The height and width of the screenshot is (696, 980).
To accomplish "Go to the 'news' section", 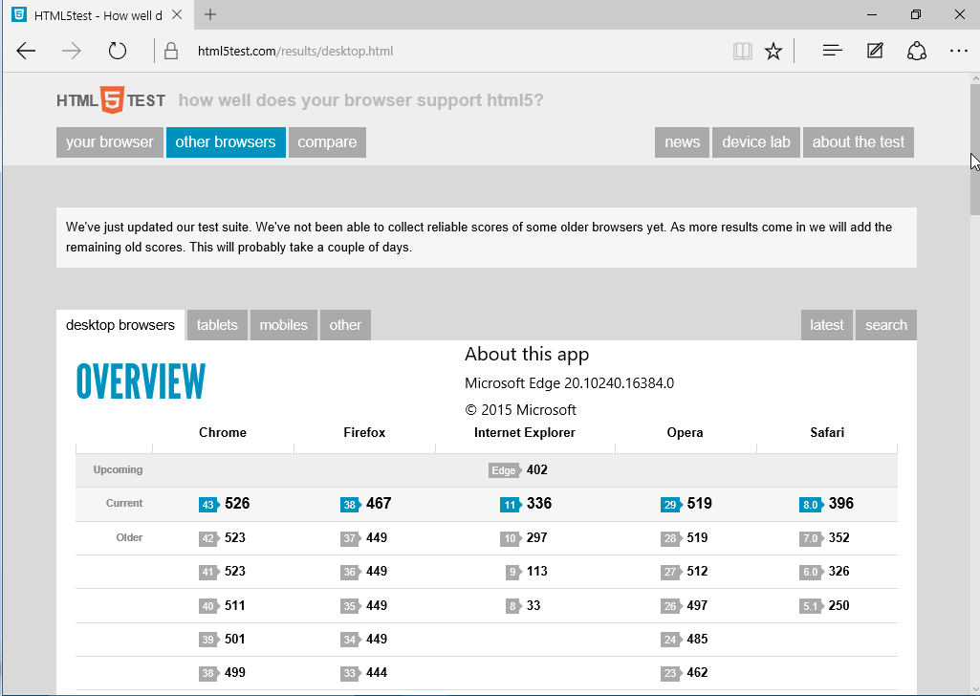I will (682, 142).
